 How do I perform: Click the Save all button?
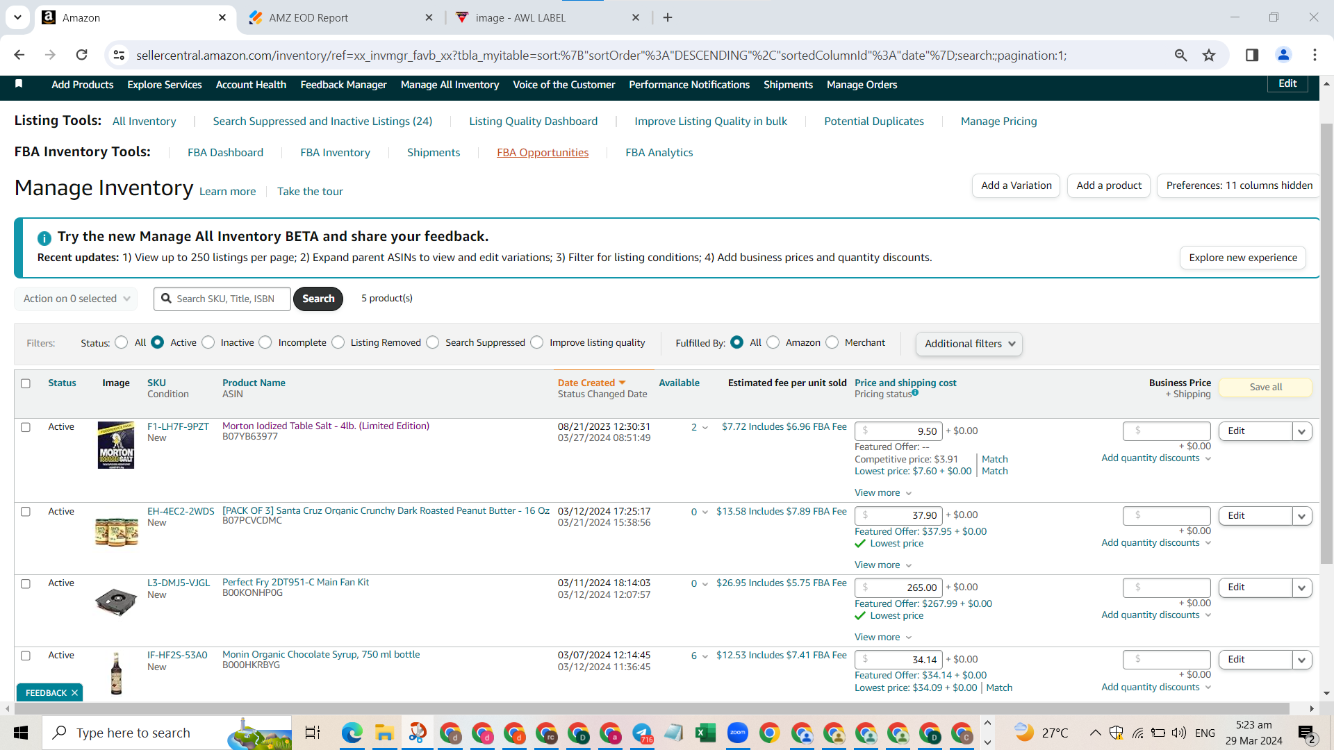[1266, 387]
